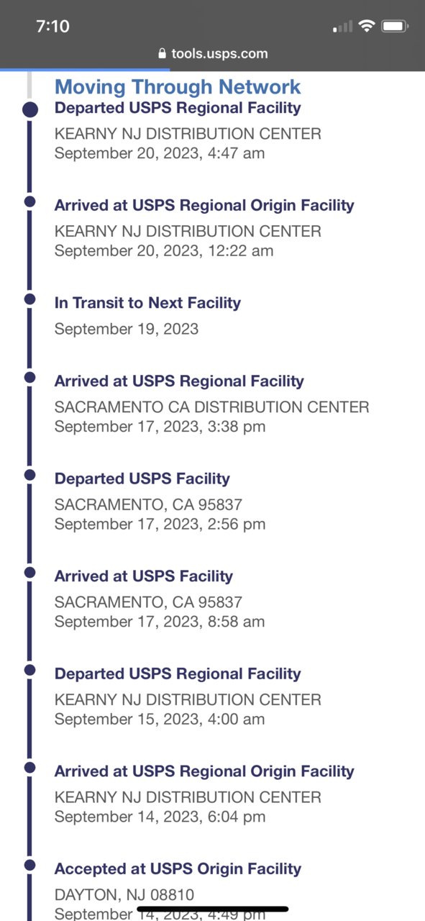
Task: Select Accepted at USPS Origin Facility entry
Action: point(178,891)
